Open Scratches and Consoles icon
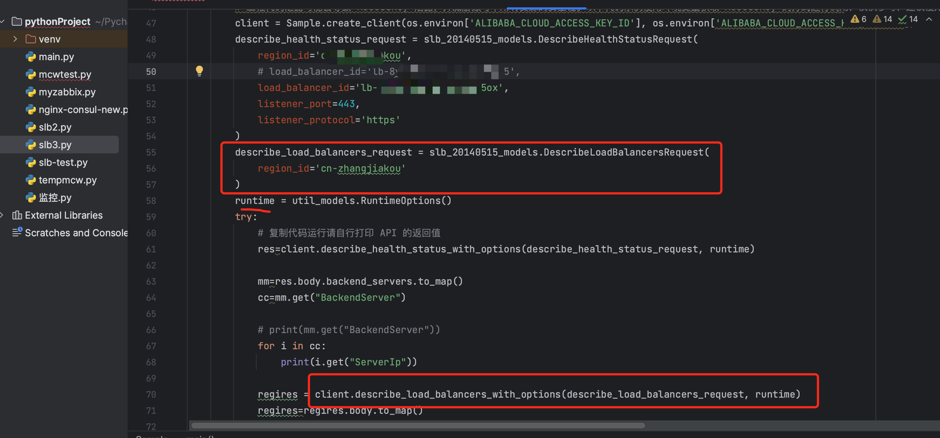 pyautogui.click(x=17, y=233)
